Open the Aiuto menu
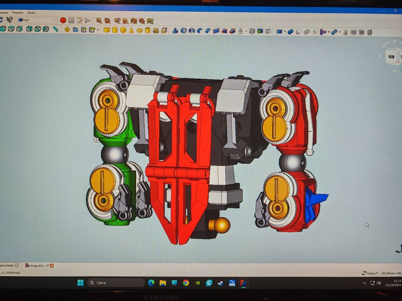Image resolution: width=402 pixels, height=301 pixels. coord(31,13)
